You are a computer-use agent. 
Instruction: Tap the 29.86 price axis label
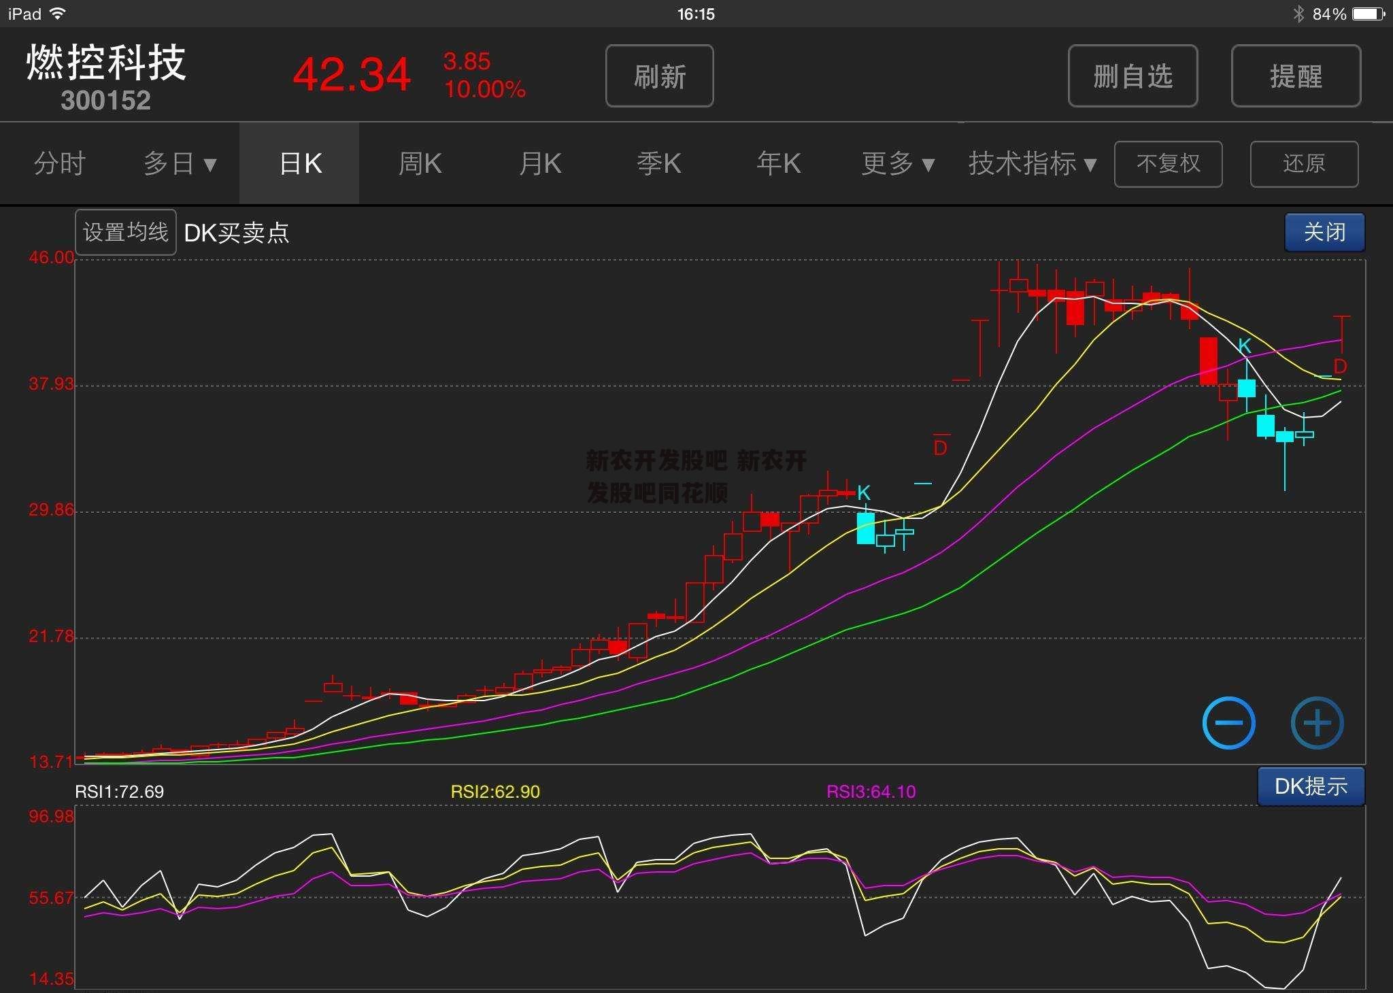click(x=52, y=510)
